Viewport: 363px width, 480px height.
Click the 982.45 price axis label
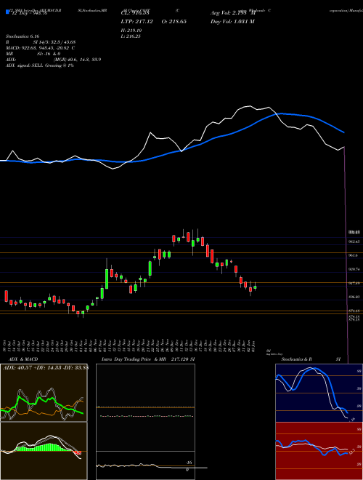coord(354,241)
